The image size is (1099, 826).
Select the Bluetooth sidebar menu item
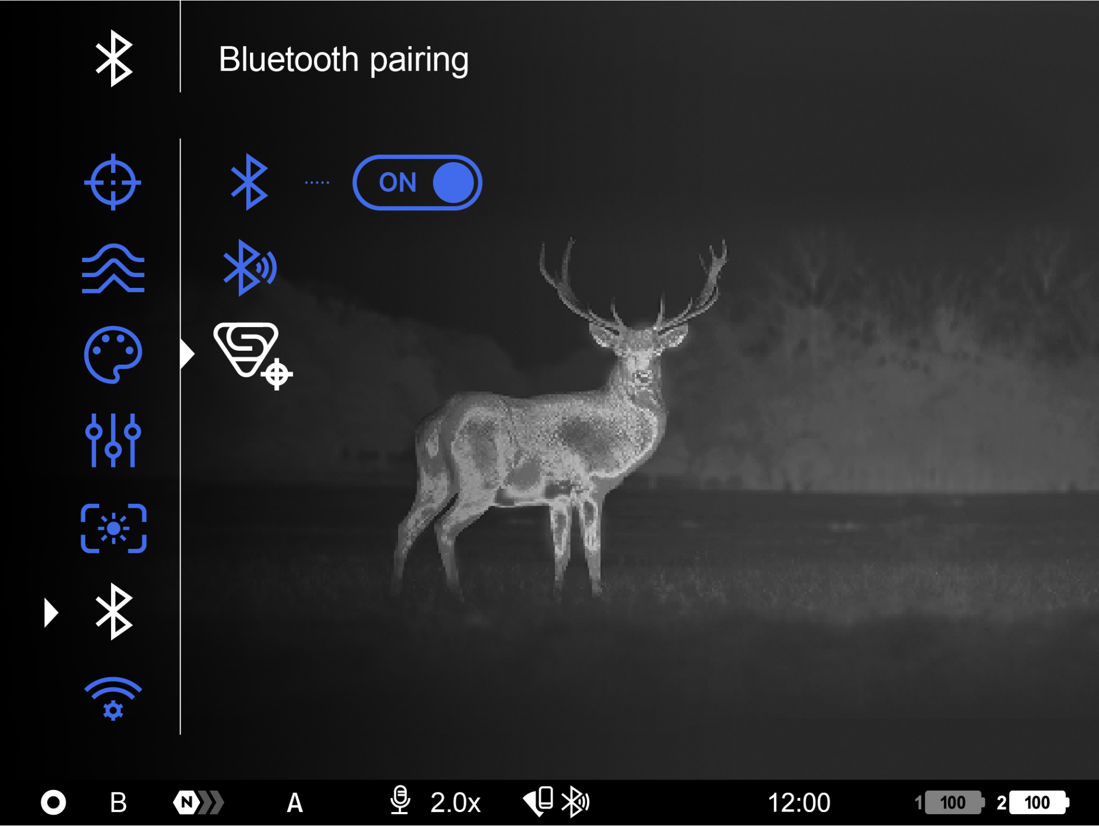click(114, 612)
